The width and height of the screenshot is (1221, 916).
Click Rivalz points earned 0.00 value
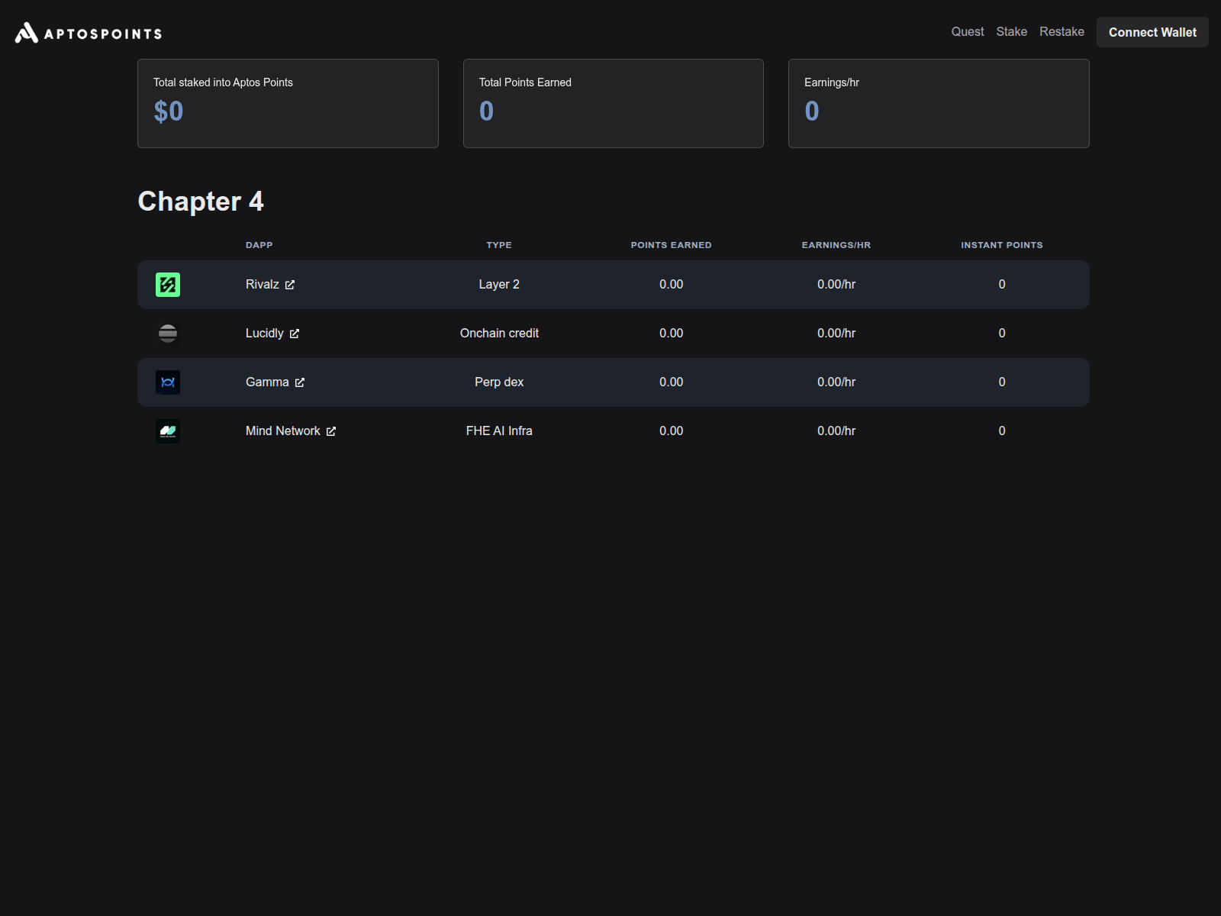pyautogui.click(x=672, y=284)
